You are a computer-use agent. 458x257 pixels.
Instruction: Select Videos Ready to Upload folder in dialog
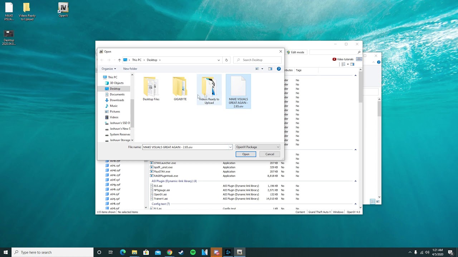pos(209,90)
